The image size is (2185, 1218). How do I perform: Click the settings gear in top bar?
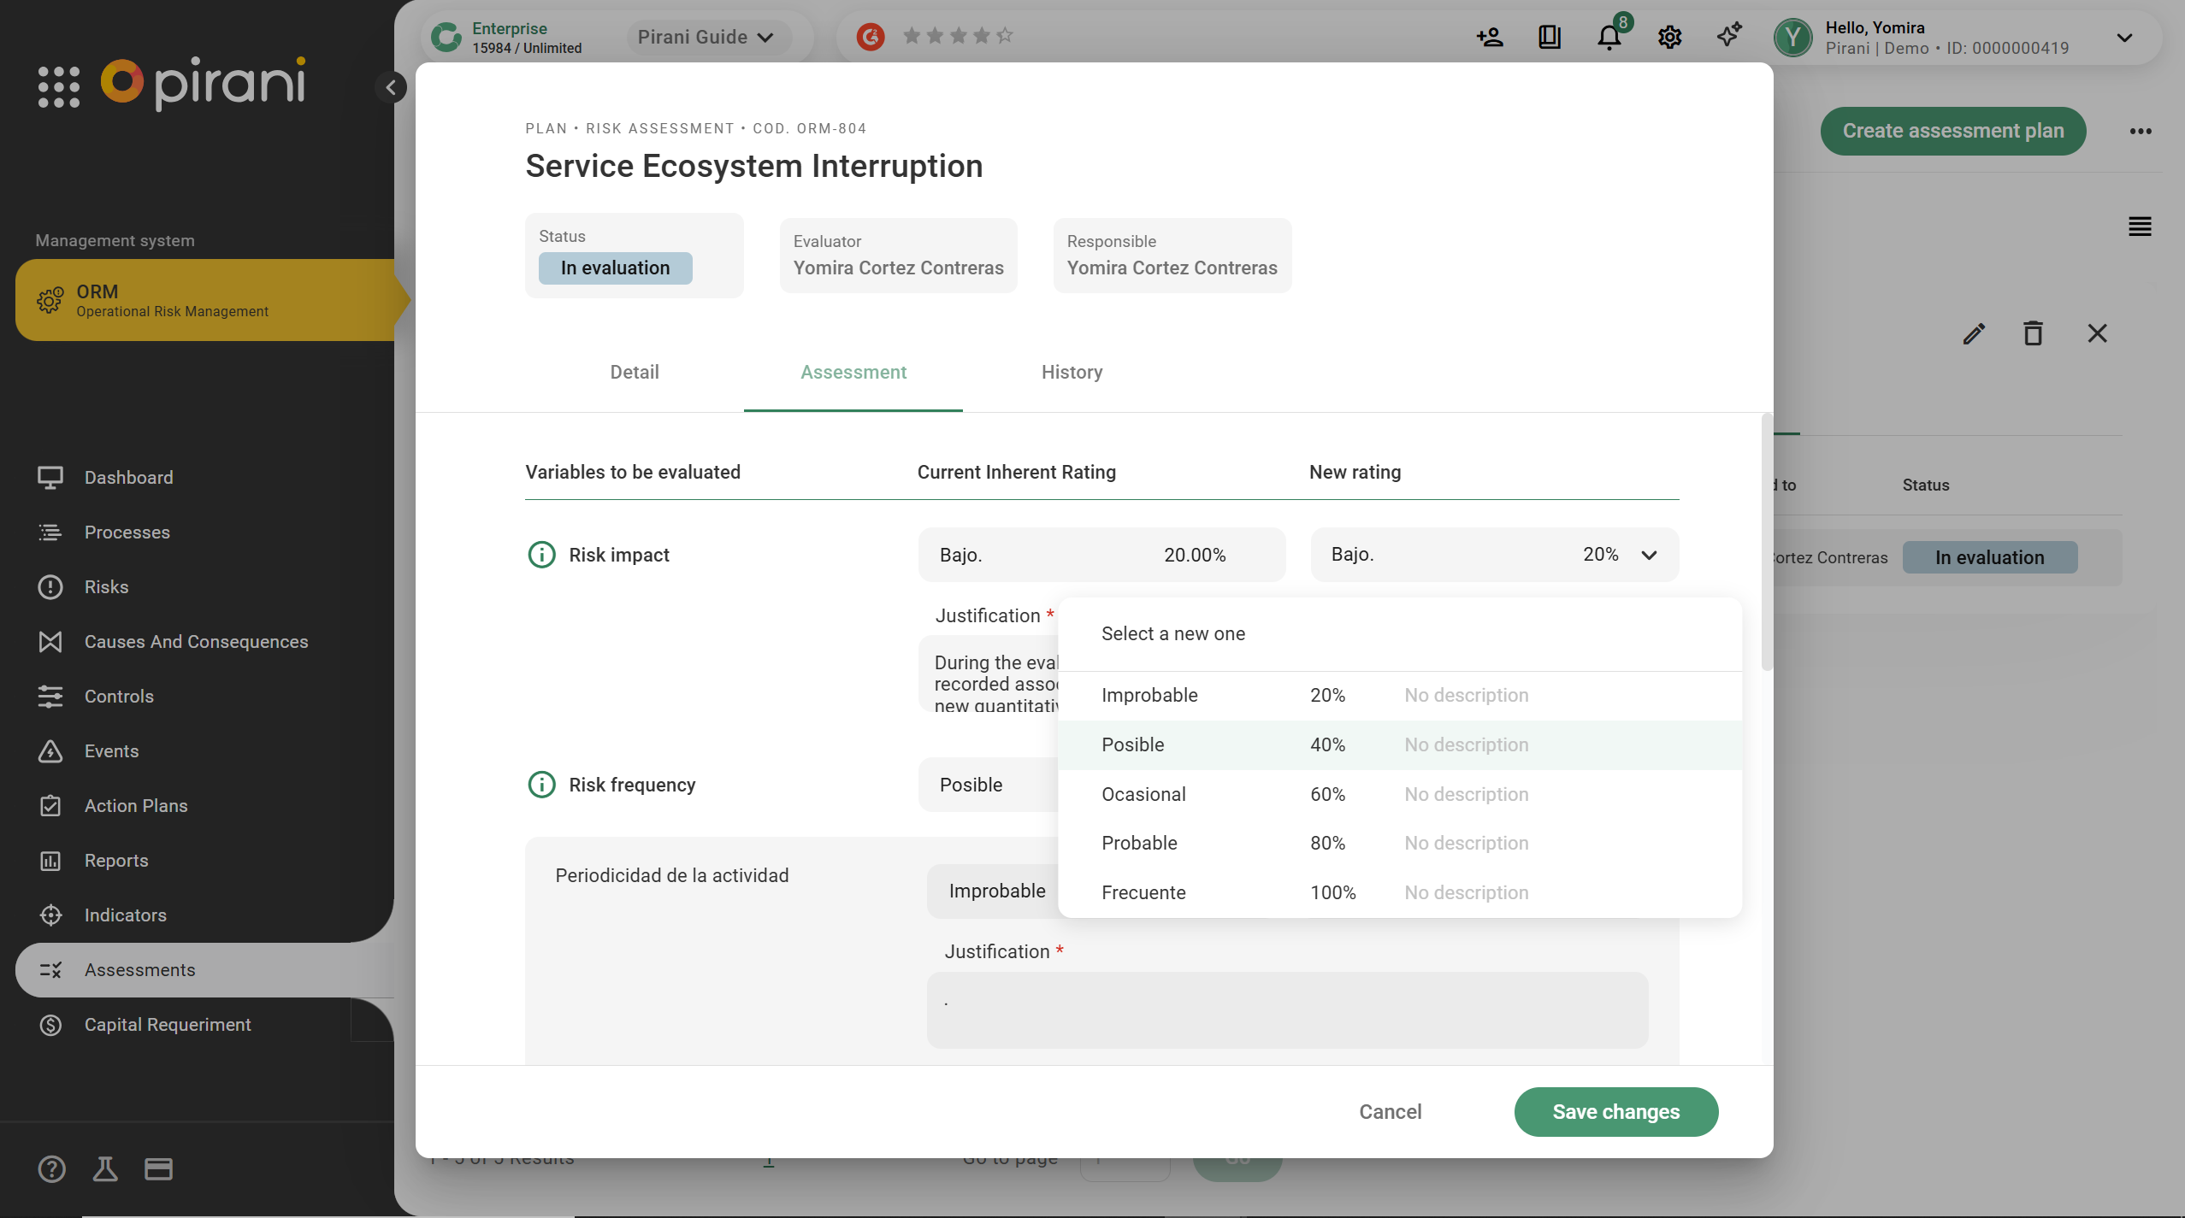coord(1669,38)
